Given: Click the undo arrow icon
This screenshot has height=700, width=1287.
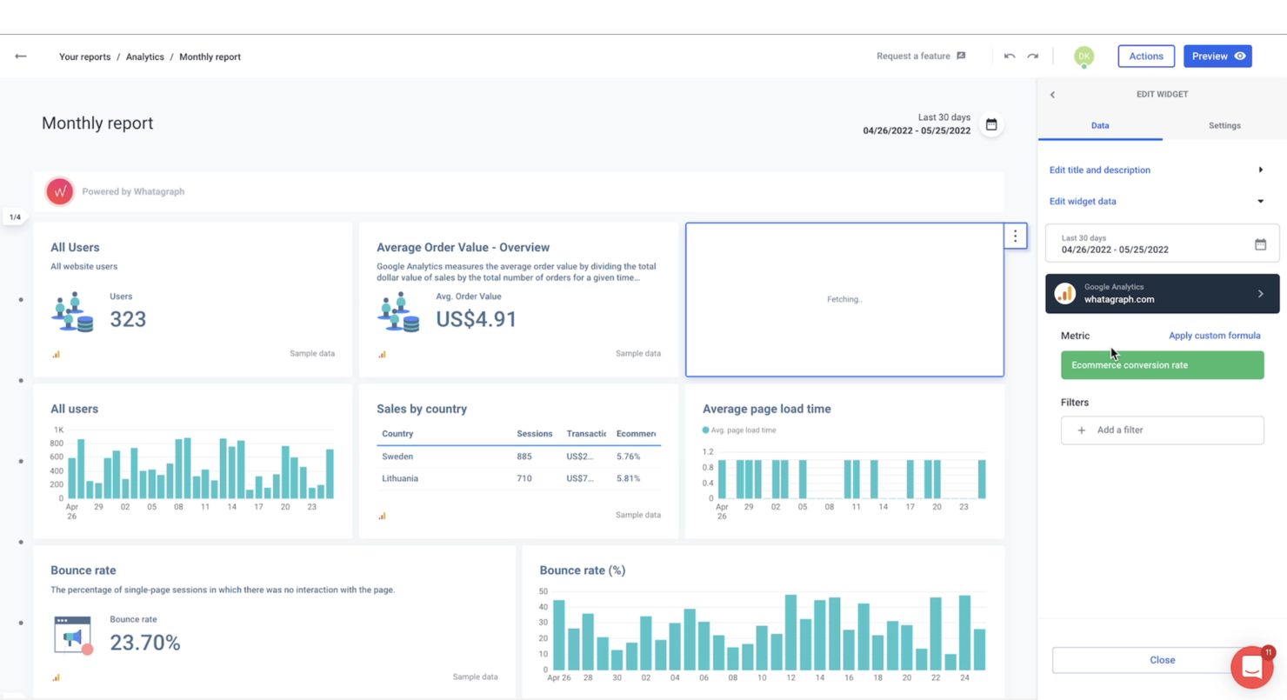Looking at the screenshot, I should tap(1010, 57).
